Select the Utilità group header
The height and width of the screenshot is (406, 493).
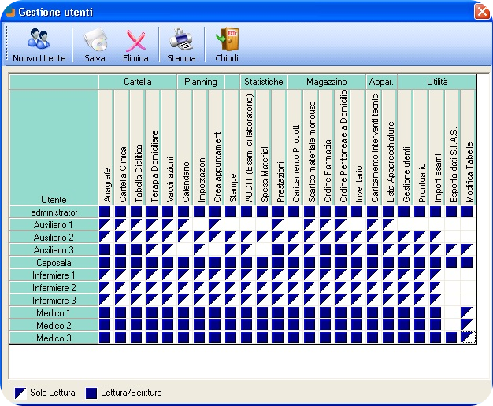point(437,82)
